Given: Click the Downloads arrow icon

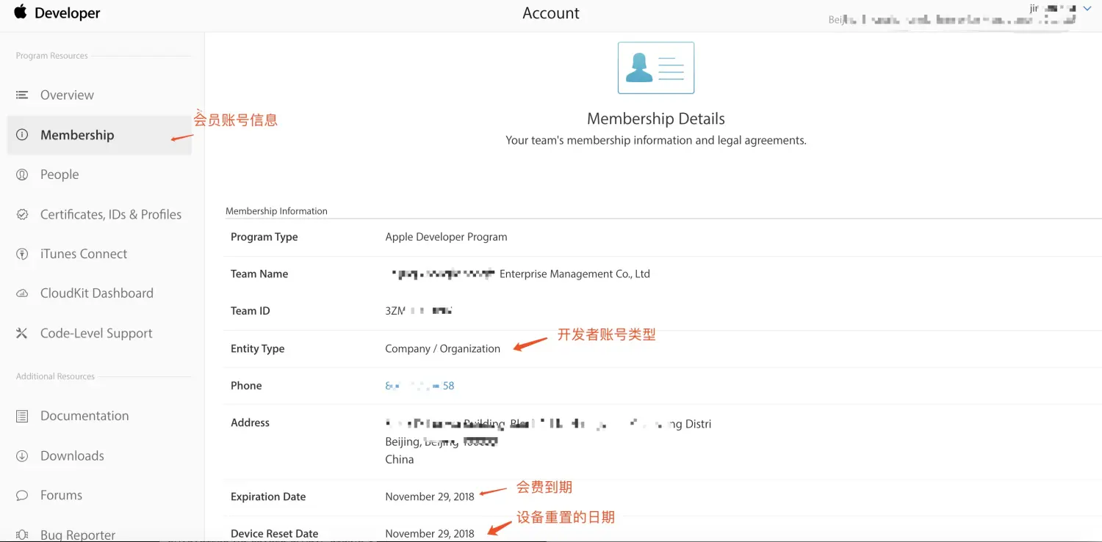Looking at the screenshot, I should coord(22,455).
